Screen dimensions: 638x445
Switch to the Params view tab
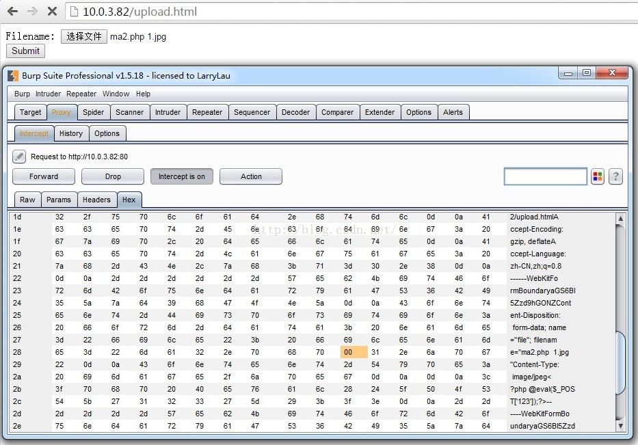[x=59, y=200]
